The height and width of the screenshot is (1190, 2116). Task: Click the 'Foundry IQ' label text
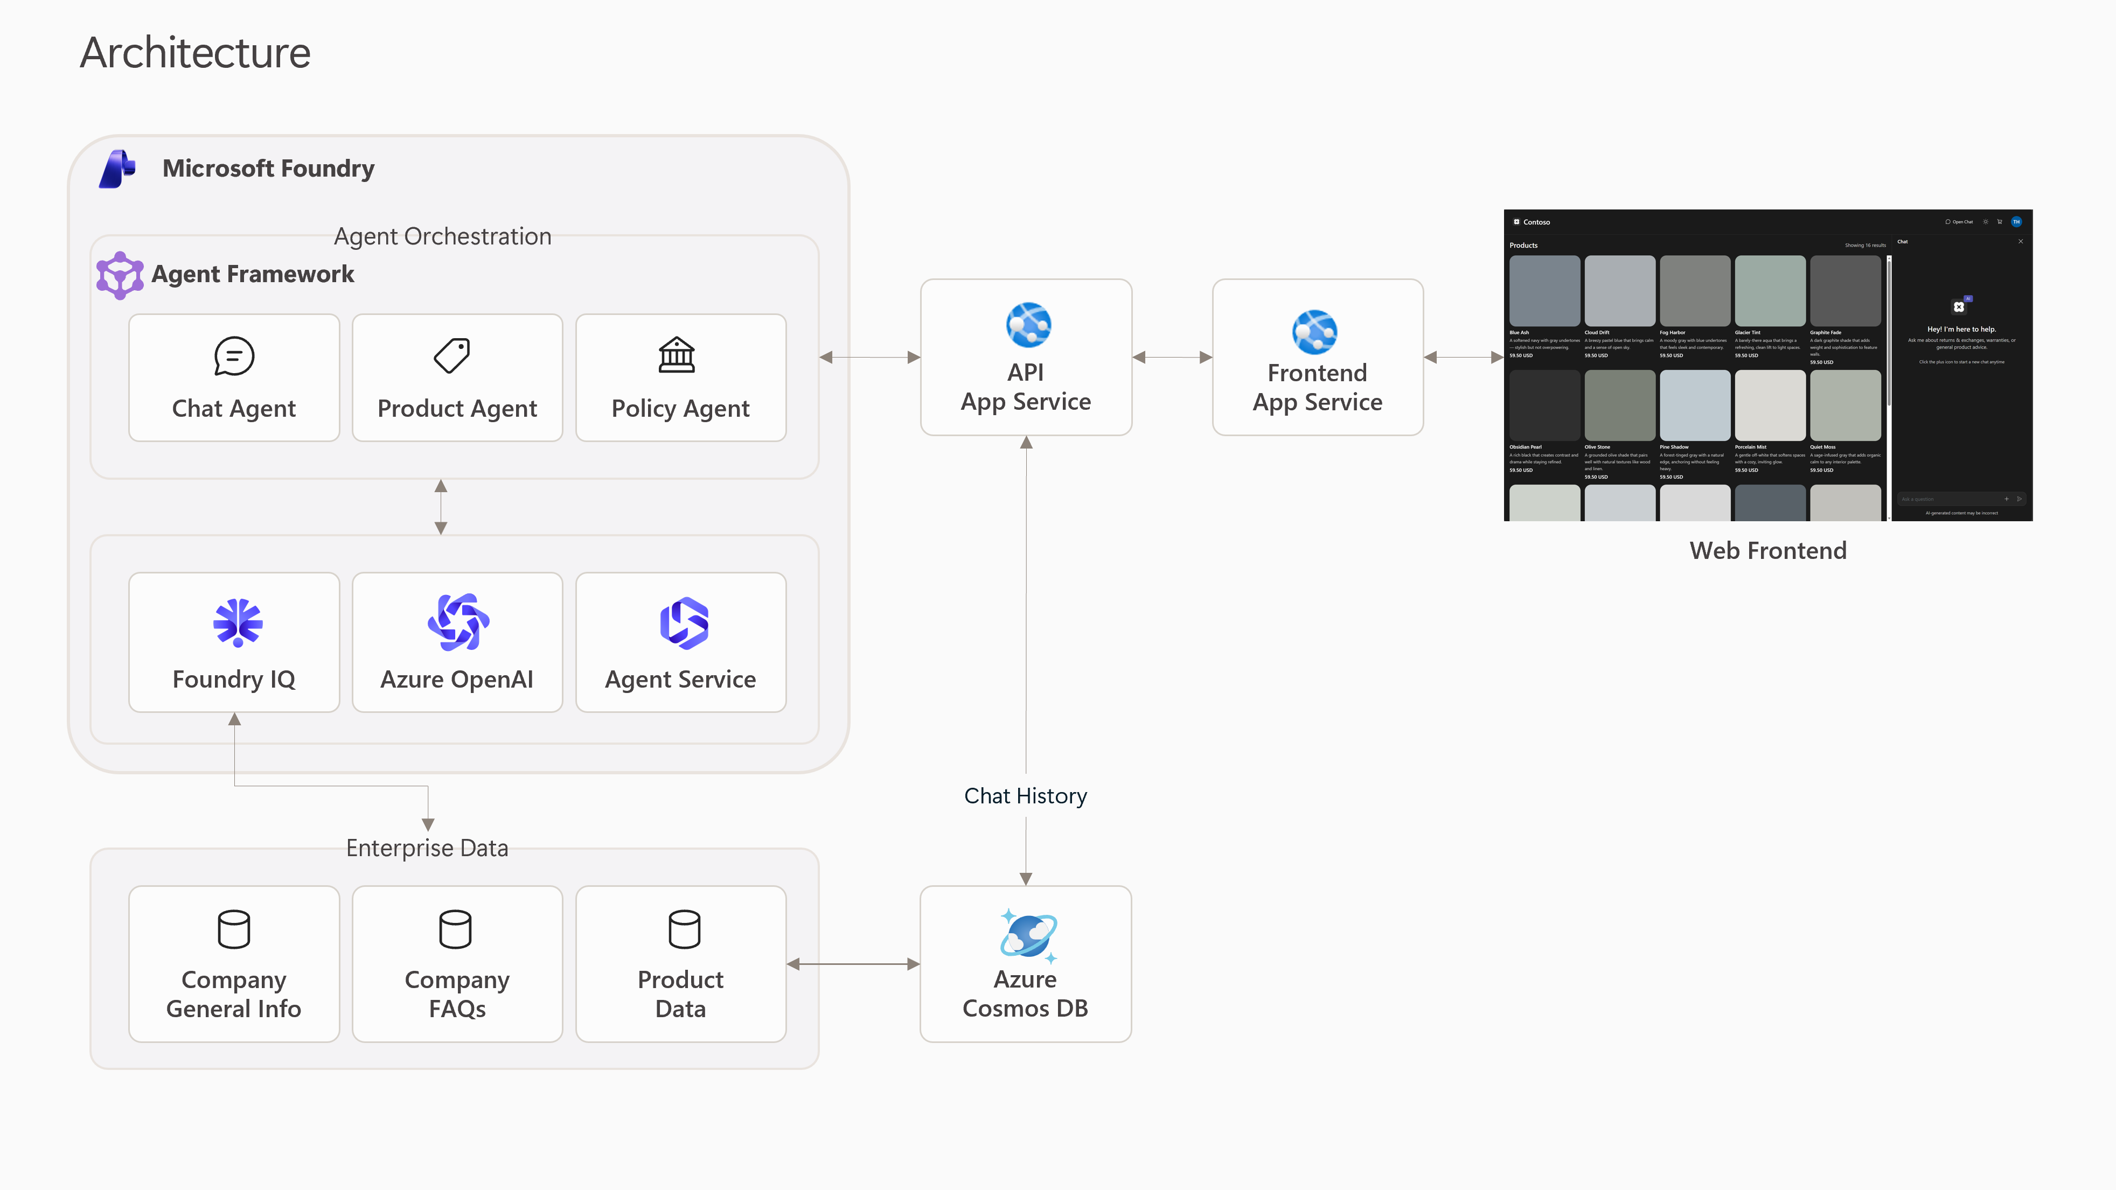pos(234,680)
